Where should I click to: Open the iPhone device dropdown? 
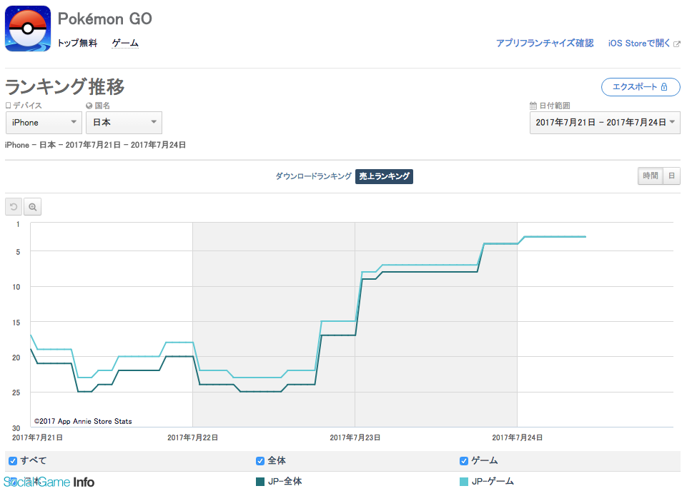tap(44, 123)
